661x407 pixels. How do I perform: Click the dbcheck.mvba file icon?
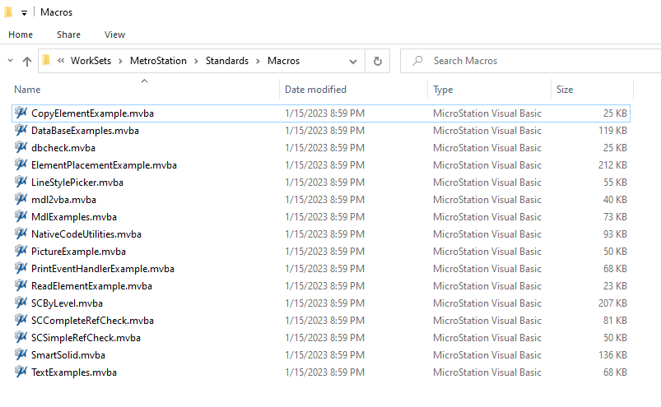tap(21, 147)
